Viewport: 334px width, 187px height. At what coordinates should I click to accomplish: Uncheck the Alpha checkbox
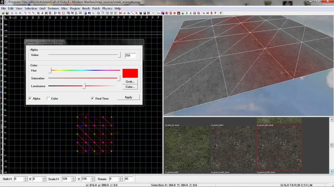click(30, 98)
